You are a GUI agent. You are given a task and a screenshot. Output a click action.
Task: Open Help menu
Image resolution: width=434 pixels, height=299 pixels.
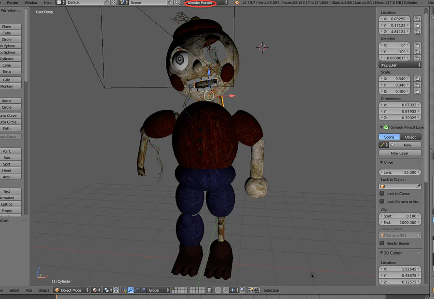[x=48, y=2]
